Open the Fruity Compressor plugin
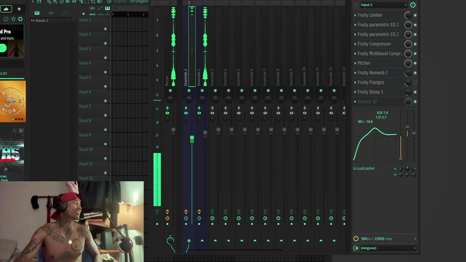The image size is (466, 262). [x=374, y=44]
